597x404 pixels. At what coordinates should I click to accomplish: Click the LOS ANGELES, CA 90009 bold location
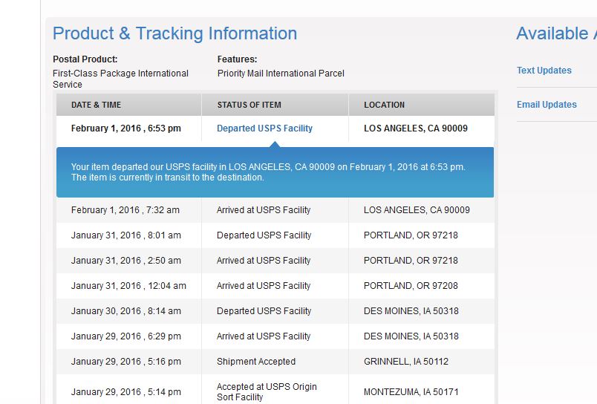(415, 128)
